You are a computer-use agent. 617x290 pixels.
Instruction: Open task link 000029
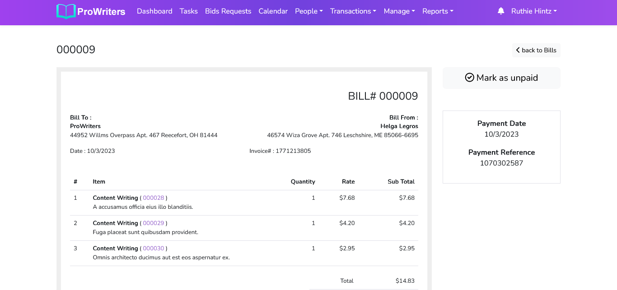(154, 223)
